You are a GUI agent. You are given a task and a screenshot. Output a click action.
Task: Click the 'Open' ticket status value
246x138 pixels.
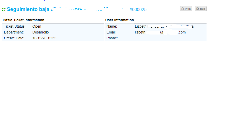pos(37,26)
